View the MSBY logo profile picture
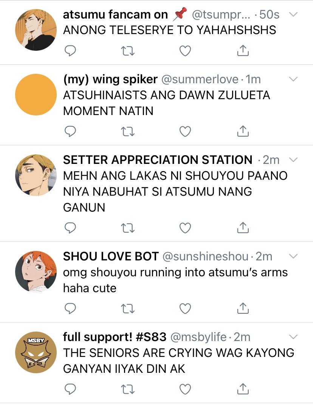 pos(36,352)
